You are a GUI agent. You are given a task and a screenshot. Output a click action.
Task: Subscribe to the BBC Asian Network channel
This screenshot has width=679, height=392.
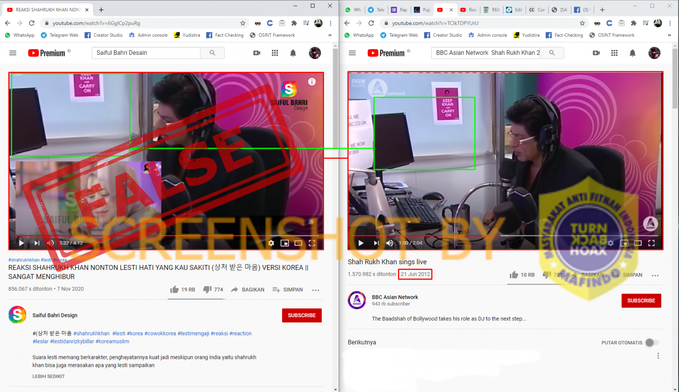[x=641, y=300]
